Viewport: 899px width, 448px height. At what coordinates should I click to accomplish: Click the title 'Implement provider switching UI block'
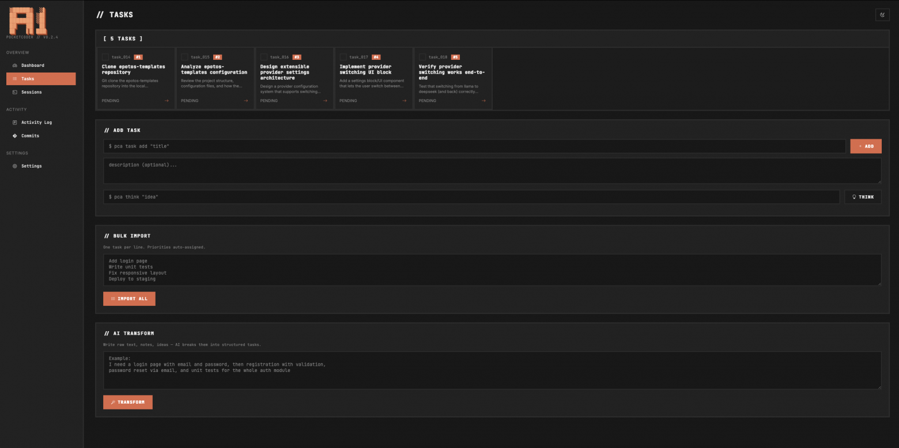(366, 70)
